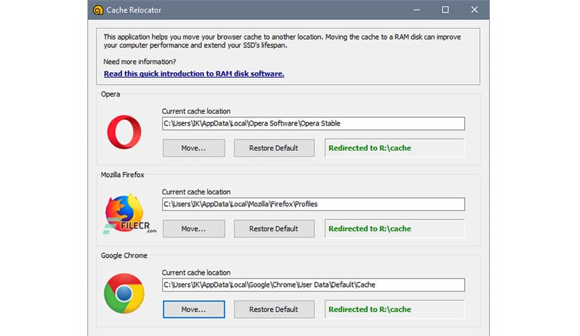Click the Google Chrome logo

124,294
